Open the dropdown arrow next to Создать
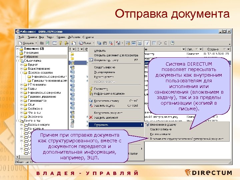Screen dimensions: 240x180 click(x=36, y=43)
